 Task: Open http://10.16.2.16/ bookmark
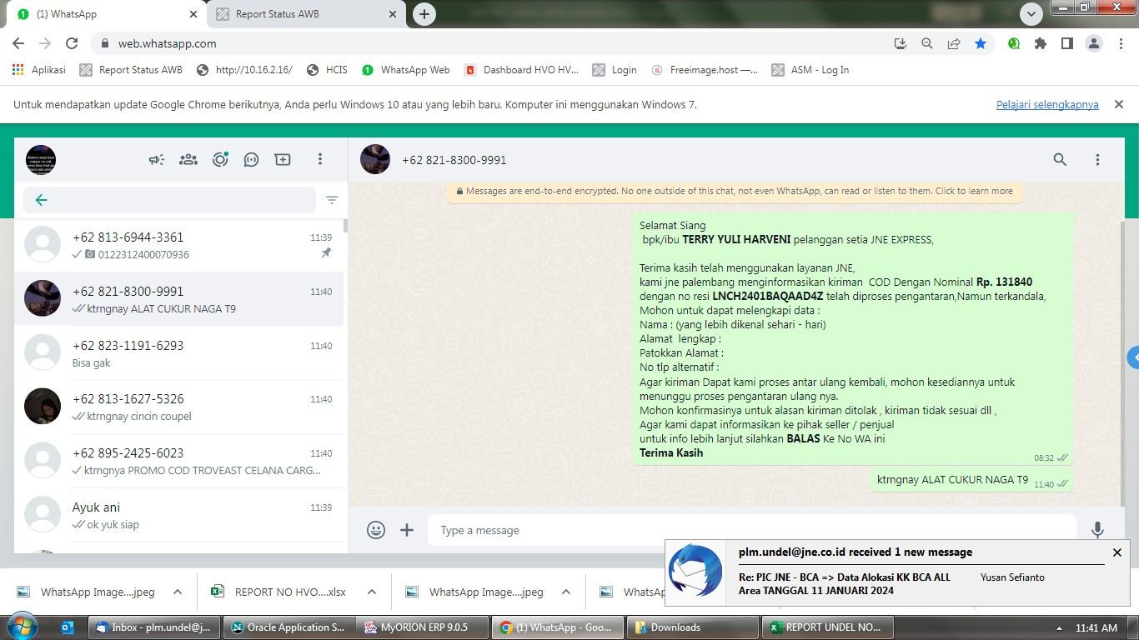coord(244,70)
